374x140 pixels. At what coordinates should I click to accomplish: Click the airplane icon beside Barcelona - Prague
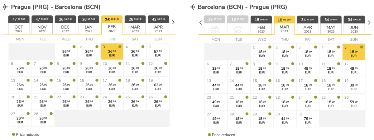pyautogui.click(x=192, y=7)
